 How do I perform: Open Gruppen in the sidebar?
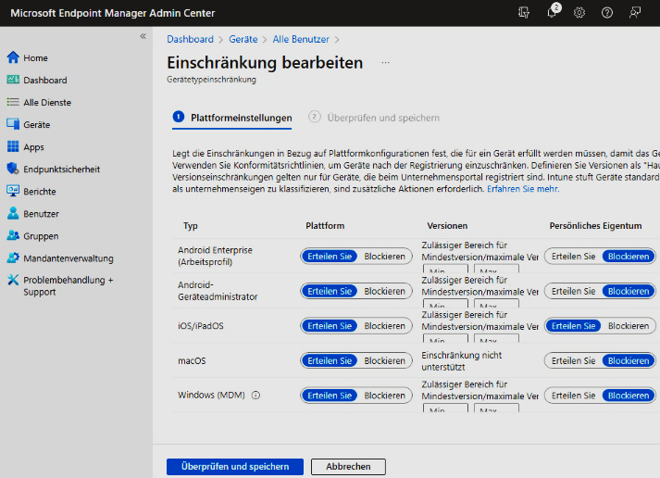coord(41,236)
